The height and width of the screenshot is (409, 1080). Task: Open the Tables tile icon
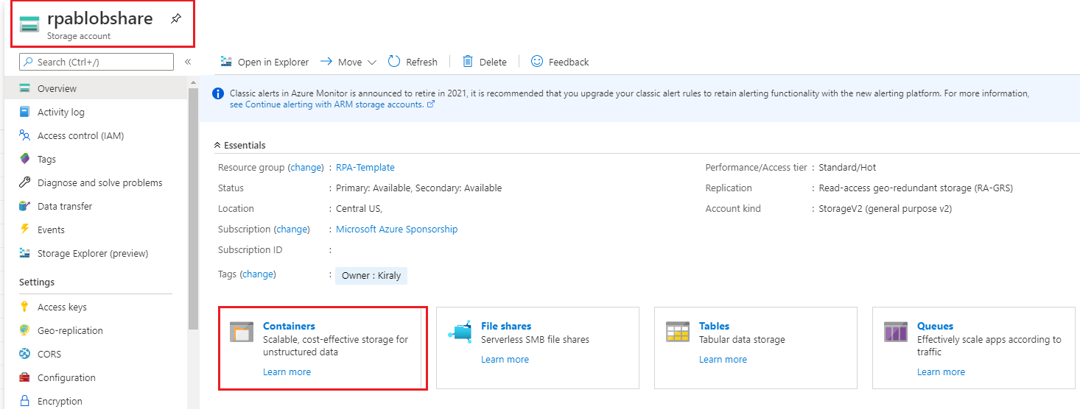(678, 332)
